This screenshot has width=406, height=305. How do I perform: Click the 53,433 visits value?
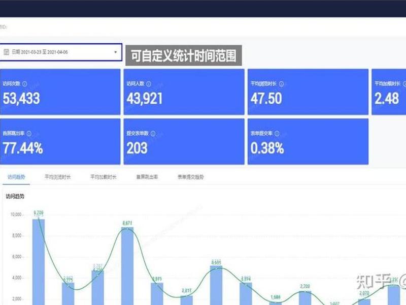point(21,99)
